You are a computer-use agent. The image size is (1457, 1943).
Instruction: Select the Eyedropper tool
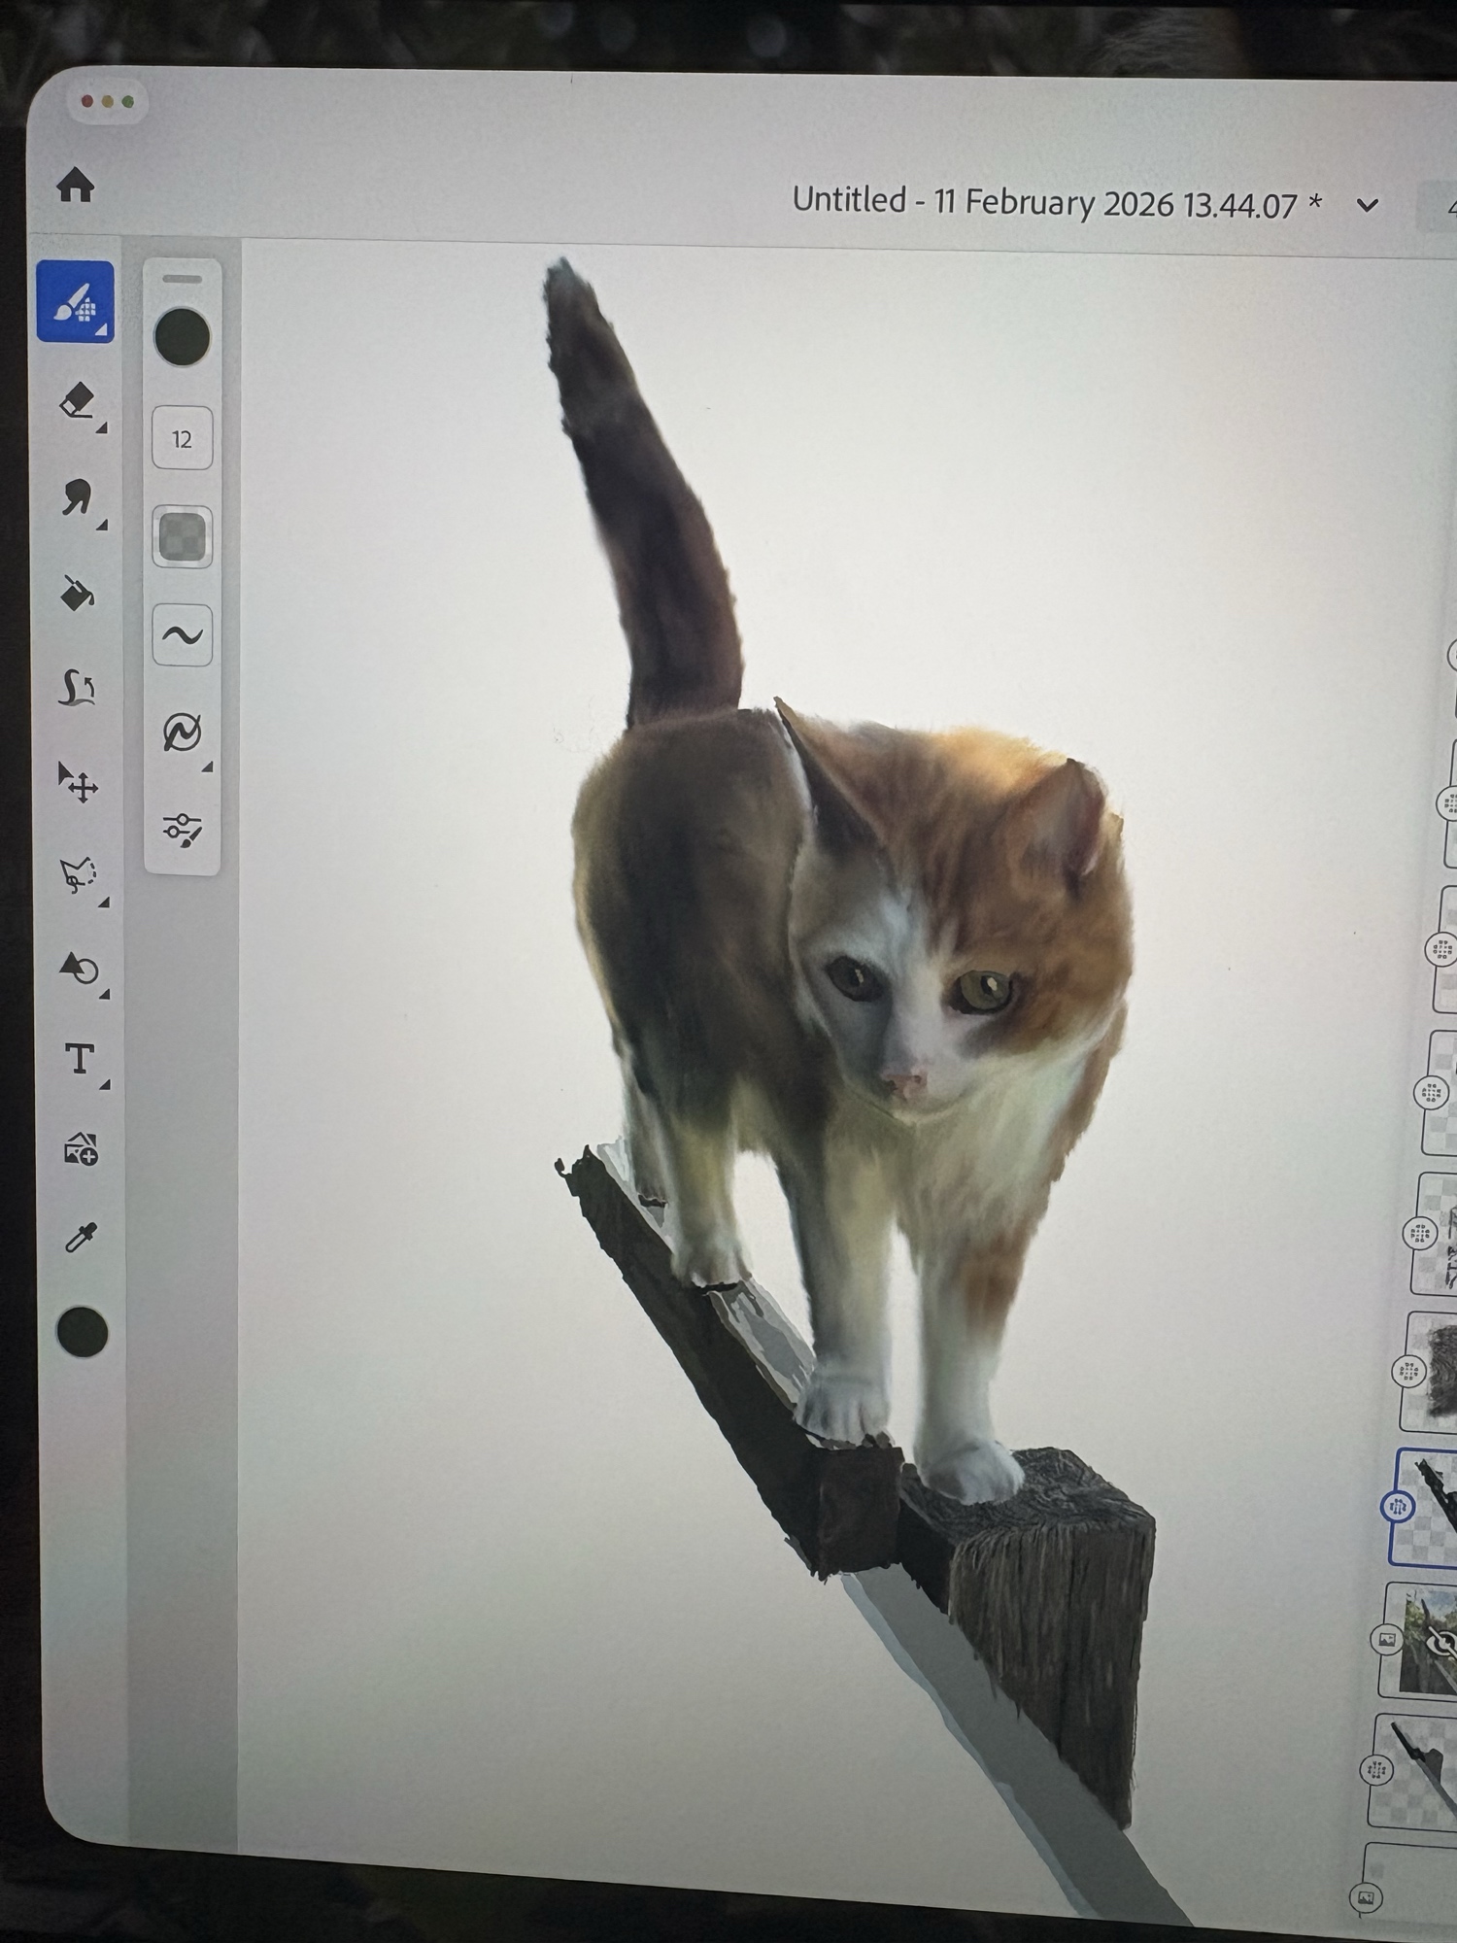click(x=80, y=1239)
